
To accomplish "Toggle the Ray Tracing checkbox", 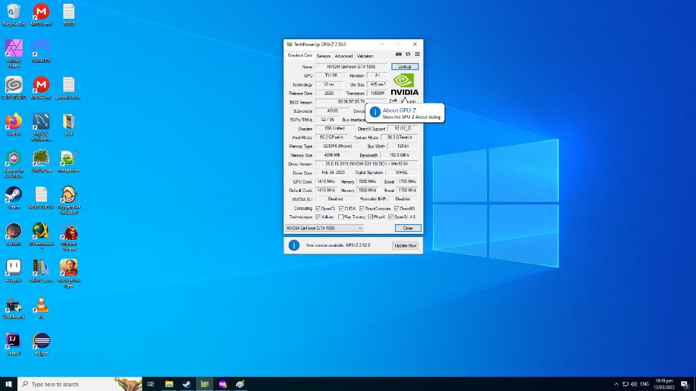I will pyautogui.click(x=341, y=217).
